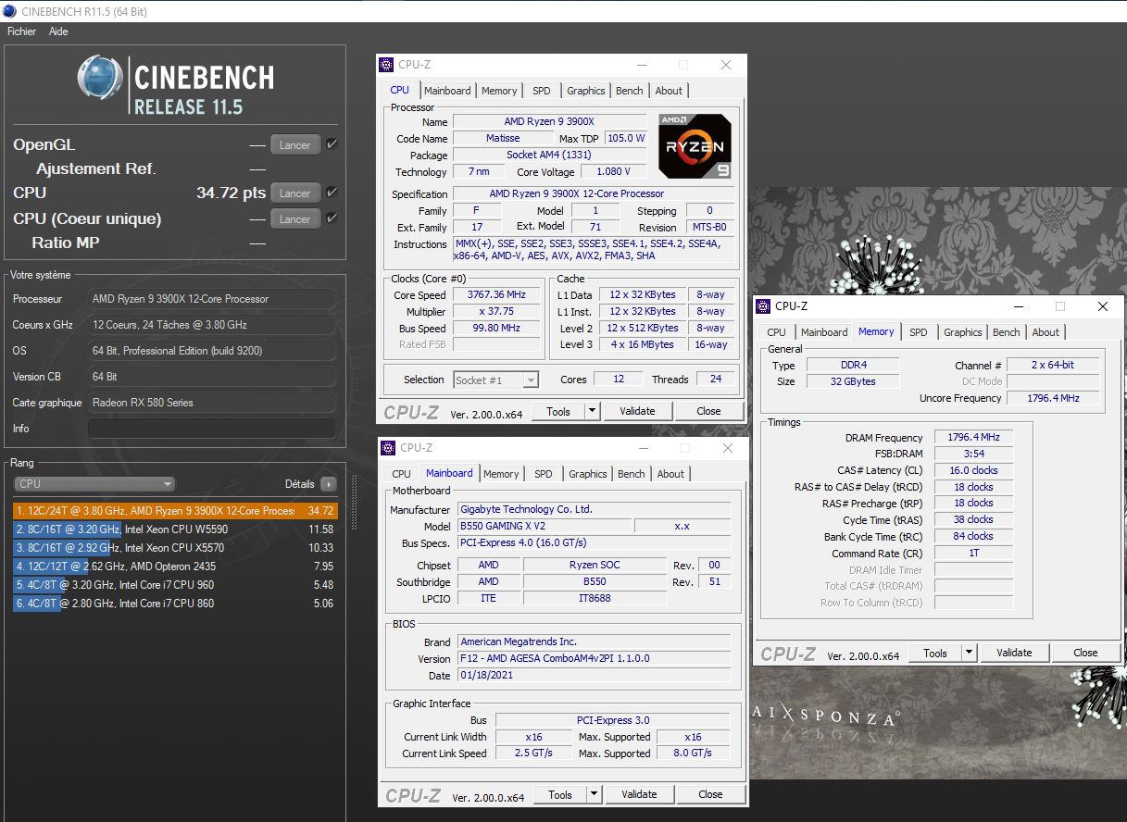Toggle the OpenGL test checkbox

click(x=332, y=144)
